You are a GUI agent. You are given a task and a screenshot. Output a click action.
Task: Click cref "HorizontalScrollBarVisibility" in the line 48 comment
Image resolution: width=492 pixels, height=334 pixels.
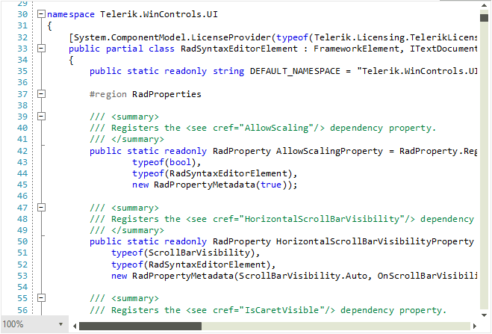(x=325, y=219)
